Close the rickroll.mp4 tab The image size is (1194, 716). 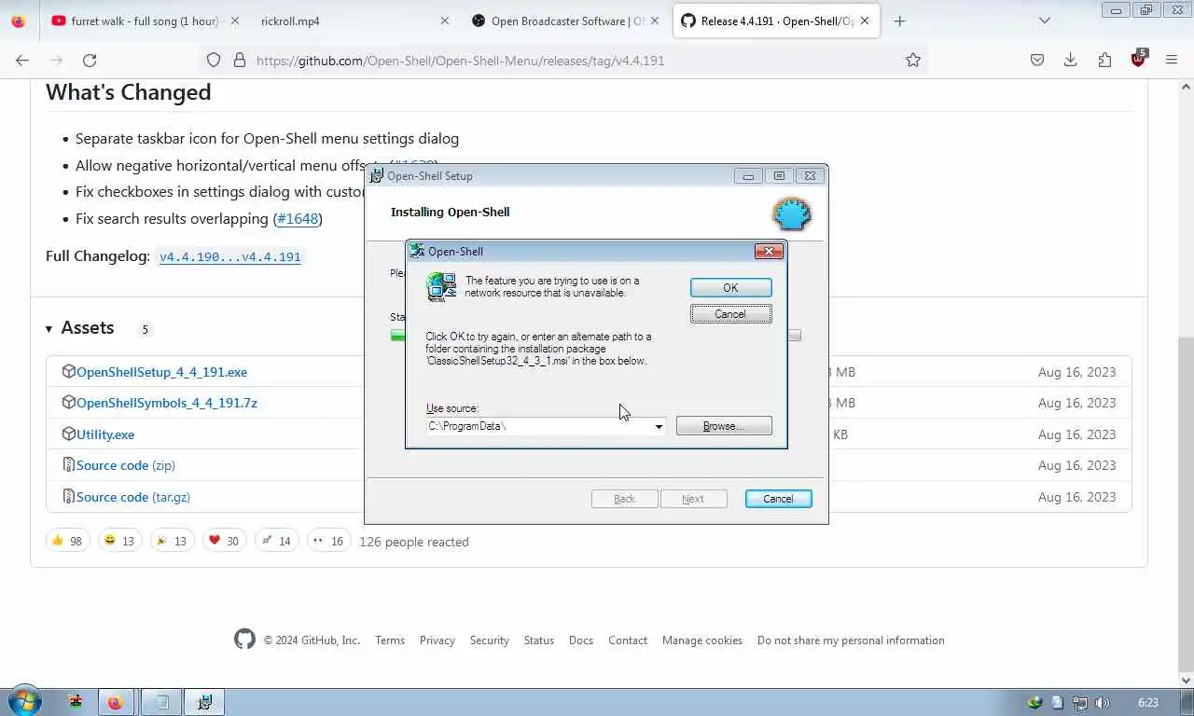[444, 21]
